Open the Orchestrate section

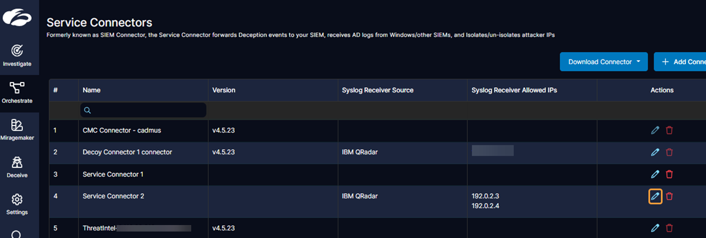tap(17, 92)
